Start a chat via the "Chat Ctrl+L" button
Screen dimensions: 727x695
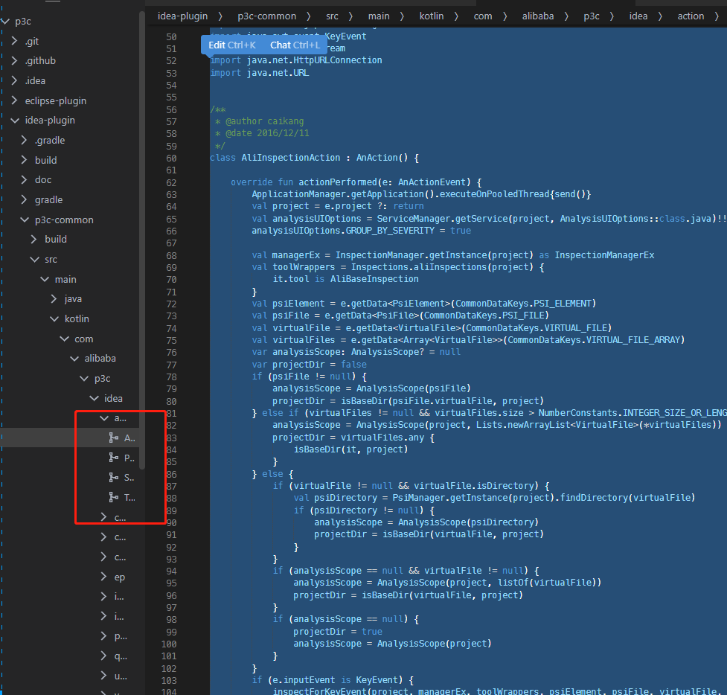(294, 45)
